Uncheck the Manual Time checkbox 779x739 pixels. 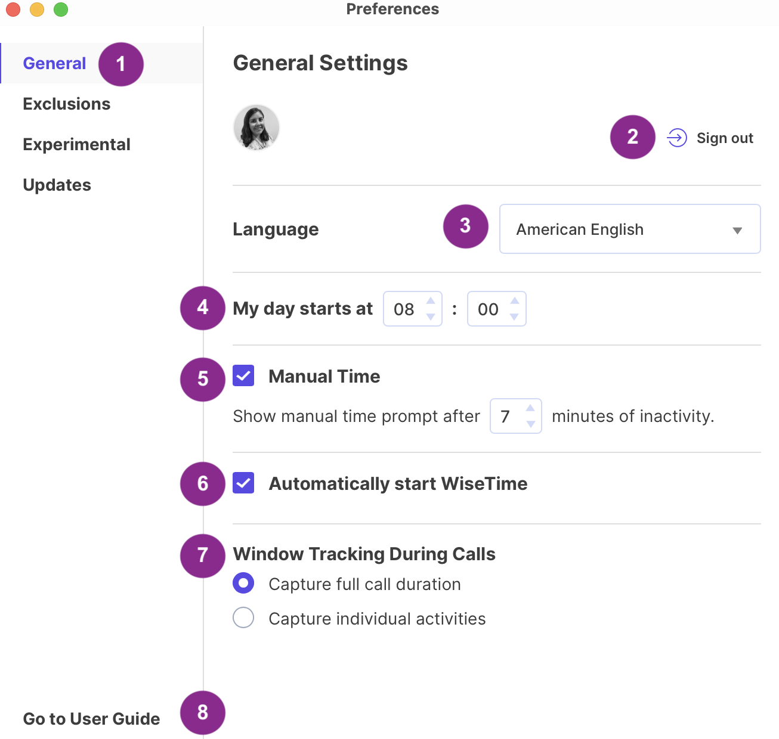click(x=243, y=376)
